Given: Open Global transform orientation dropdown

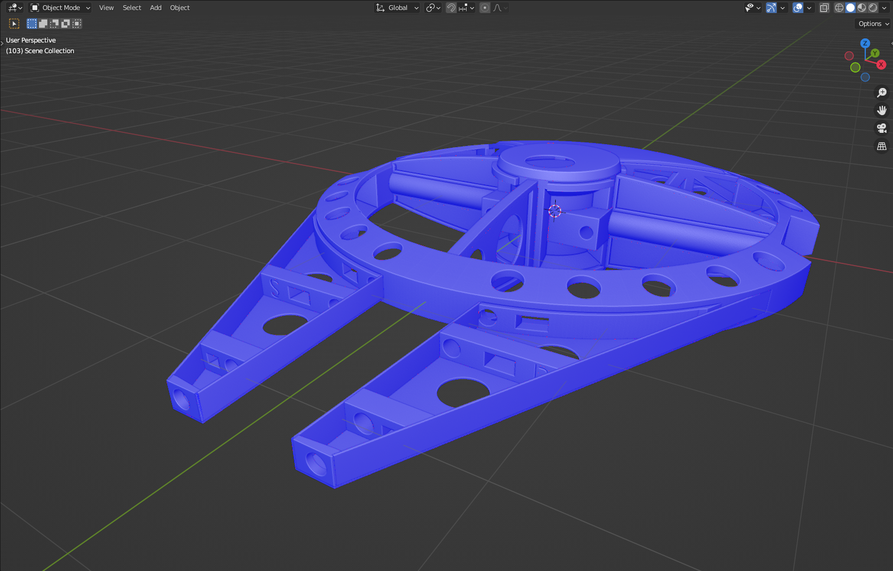Looking at the screenshot, I should click(397, 8).
